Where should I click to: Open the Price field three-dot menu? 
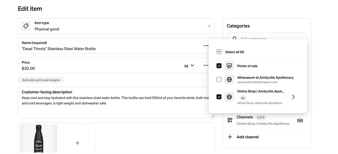206,66
